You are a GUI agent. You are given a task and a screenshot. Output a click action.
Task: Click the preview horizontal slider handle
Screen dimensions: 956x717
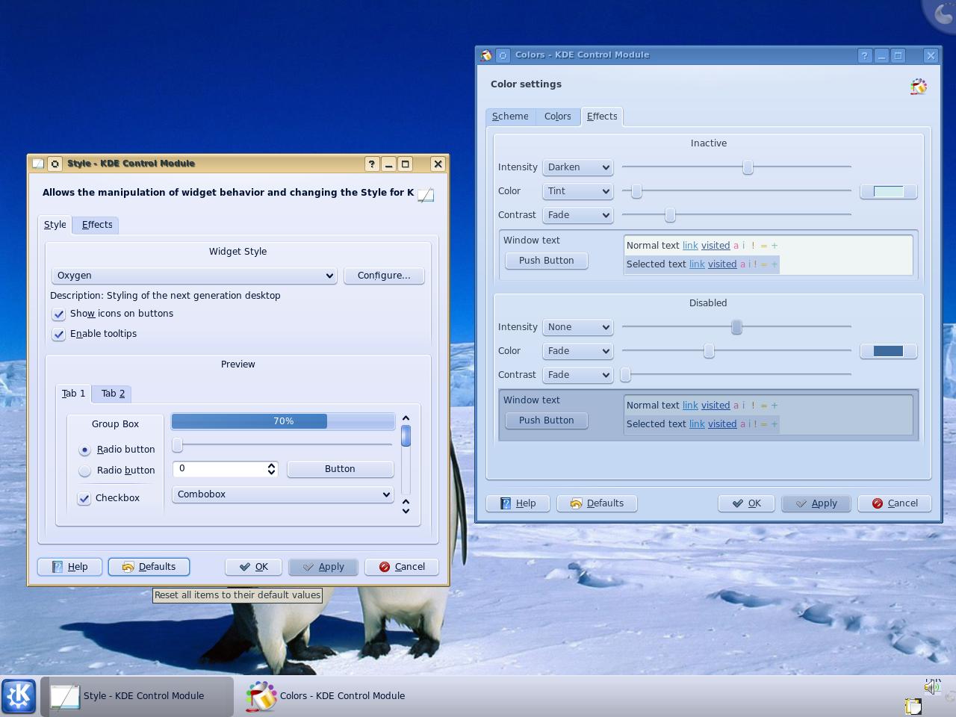pos(178,445)
